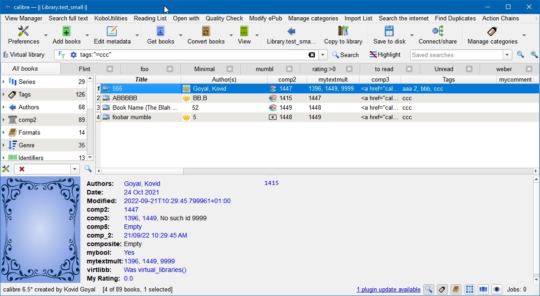
Task: Toggle the Quickview eye icon
Action: tap(496, 290)
